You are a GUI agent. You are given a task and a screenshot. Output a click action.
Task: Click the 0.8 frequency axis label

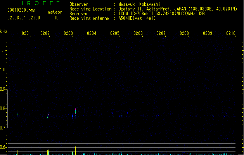point(3,108)
